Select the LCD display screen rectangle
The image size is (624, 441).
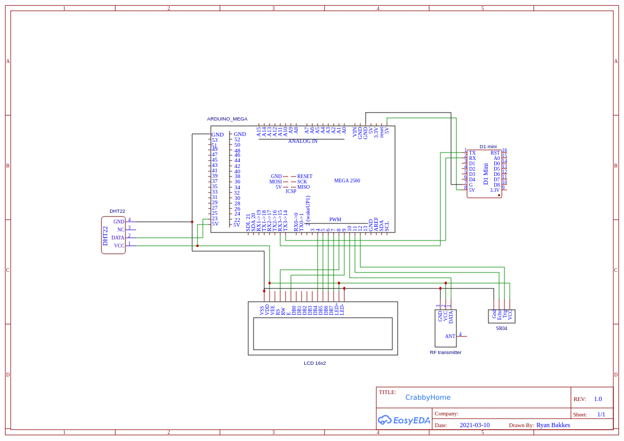[x=323, y=334]
